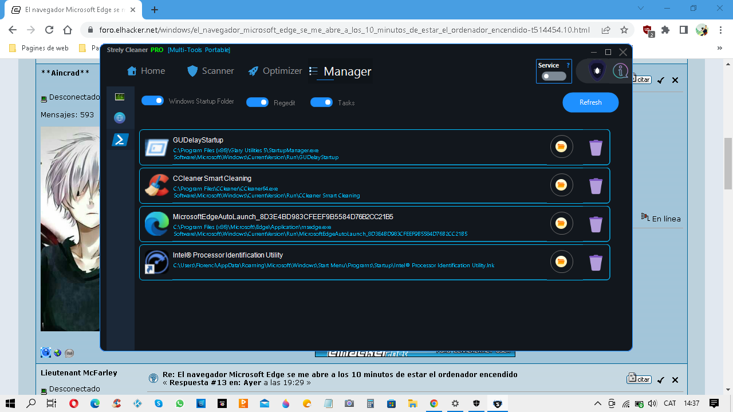
Task: Open the Lieutenant McFarley profile link
Action: (79, 373)
